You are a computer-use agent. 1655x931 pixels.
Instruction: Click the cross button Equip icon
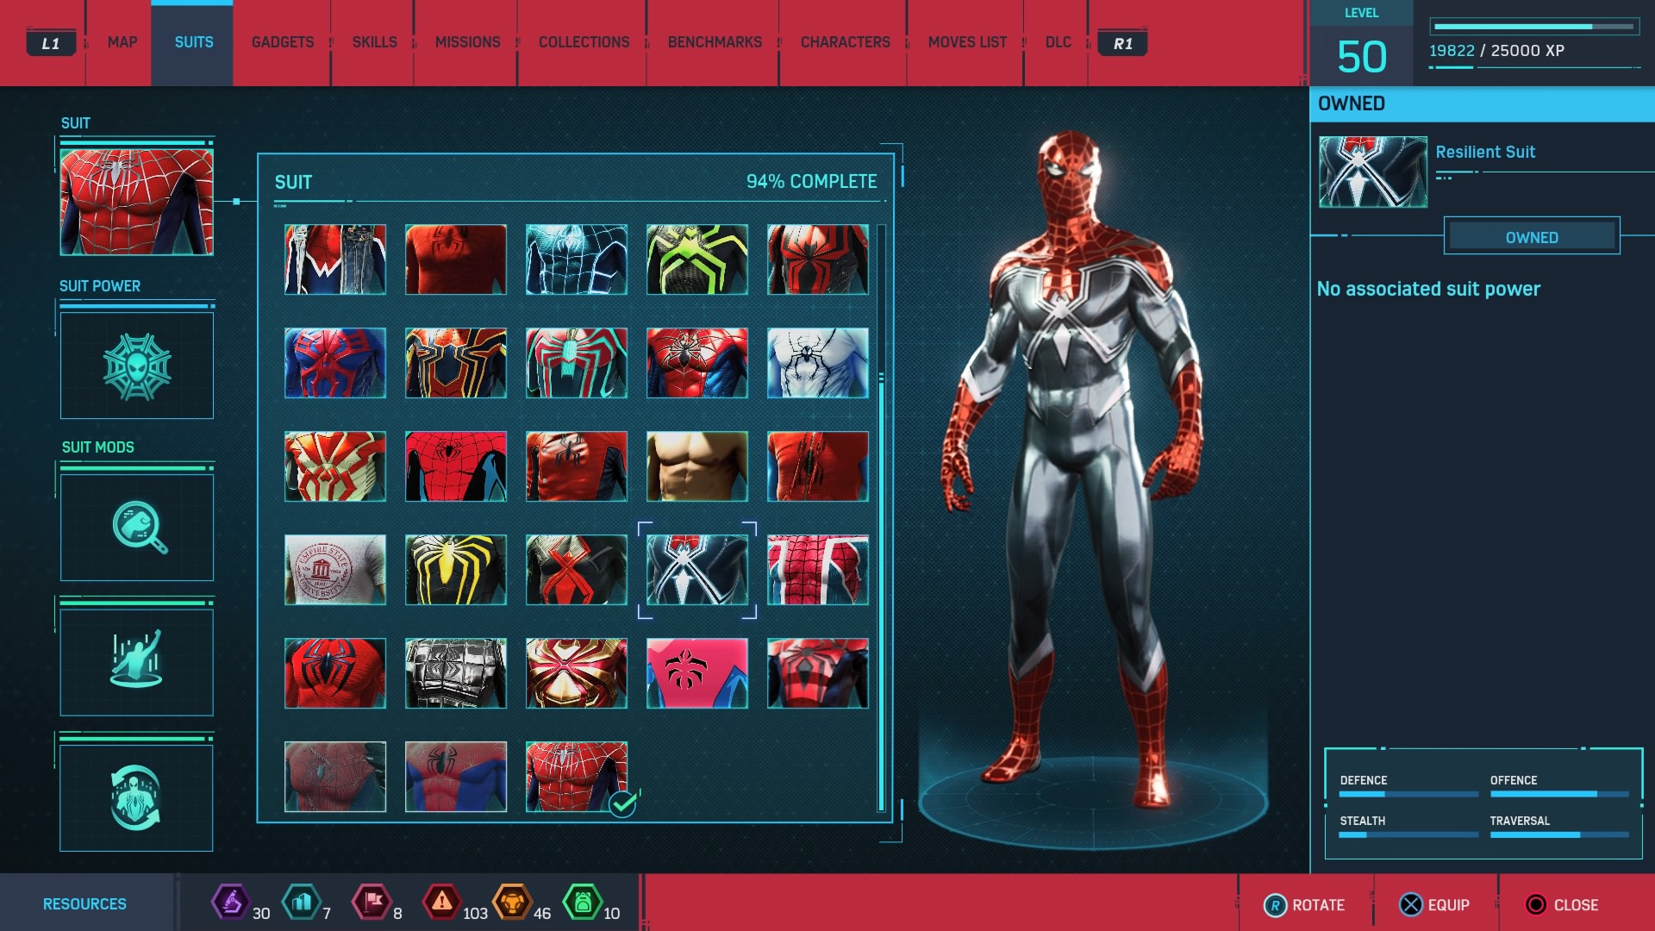tap(1411, 905)
